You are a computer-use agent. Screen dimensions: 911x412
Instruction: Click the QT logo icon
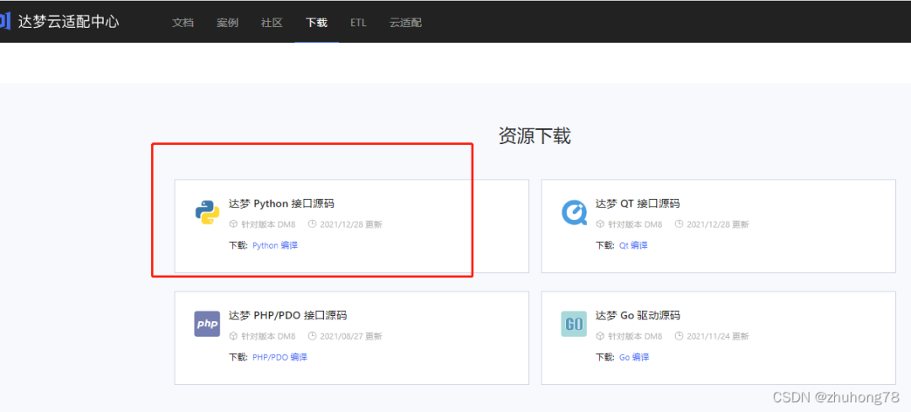pos(574,213)
